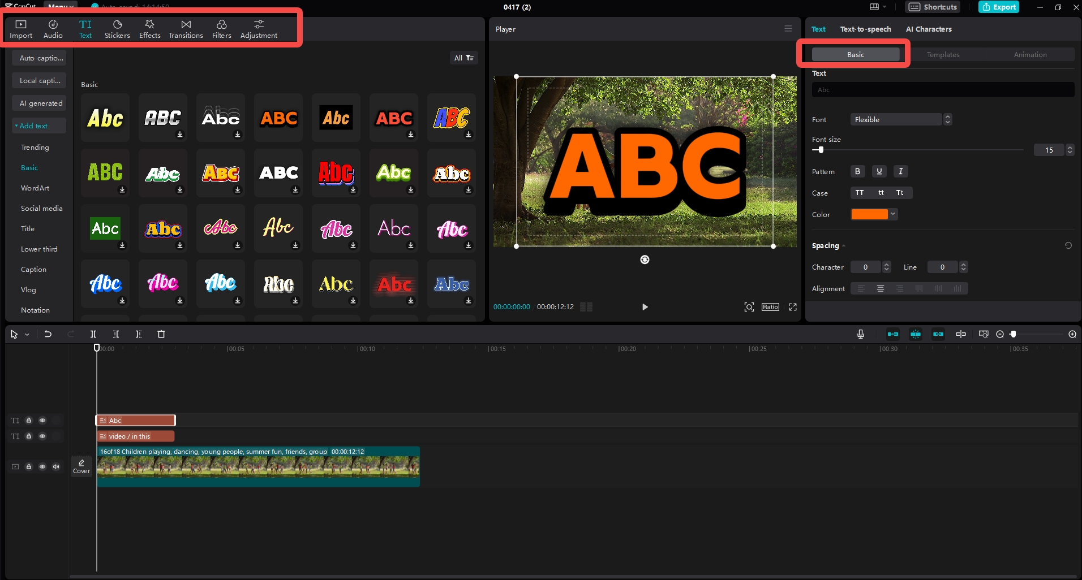Switch to the Text-to-speech tab

[x=865, y=29]
